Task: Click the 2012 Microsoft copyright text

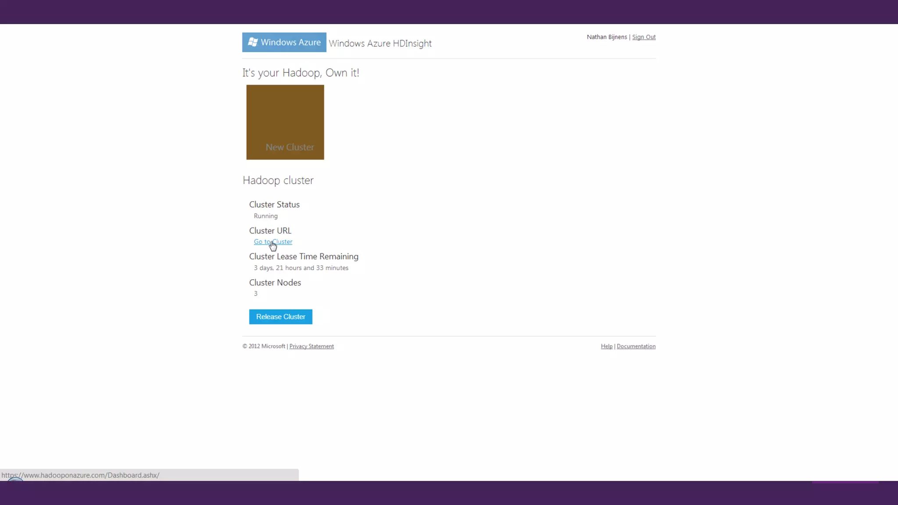Action: [264, 346]
